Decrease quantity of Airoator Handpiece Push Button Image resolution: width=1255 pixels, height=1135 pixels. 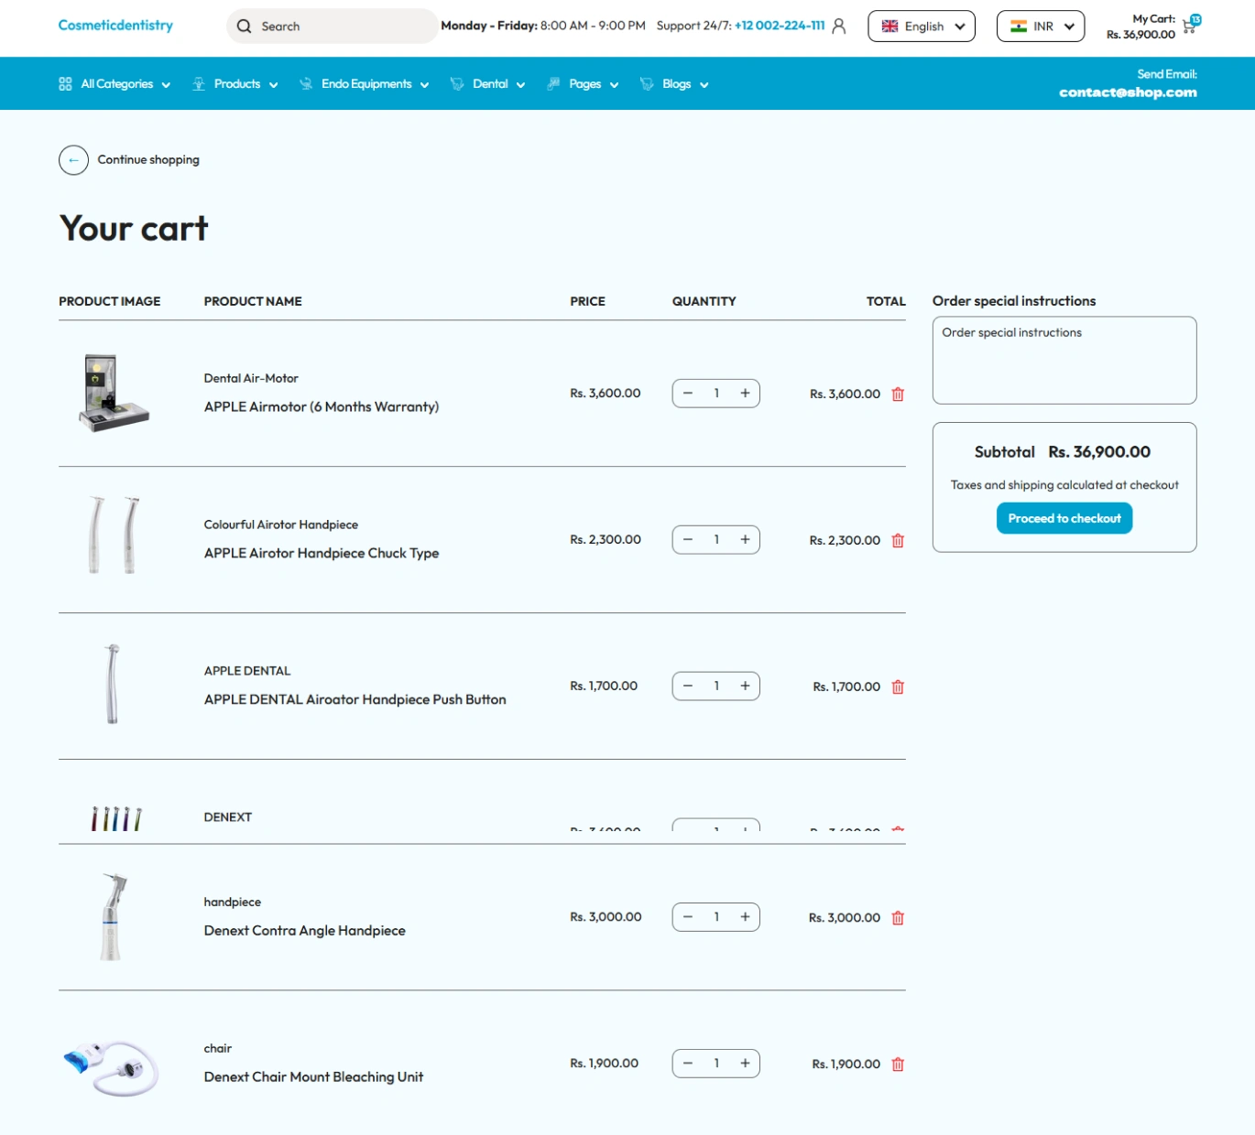coord(688,686)
